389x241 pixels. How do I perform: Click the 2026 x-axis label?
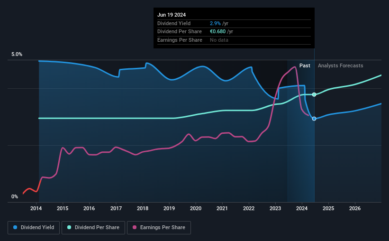(x=355, y=208)
